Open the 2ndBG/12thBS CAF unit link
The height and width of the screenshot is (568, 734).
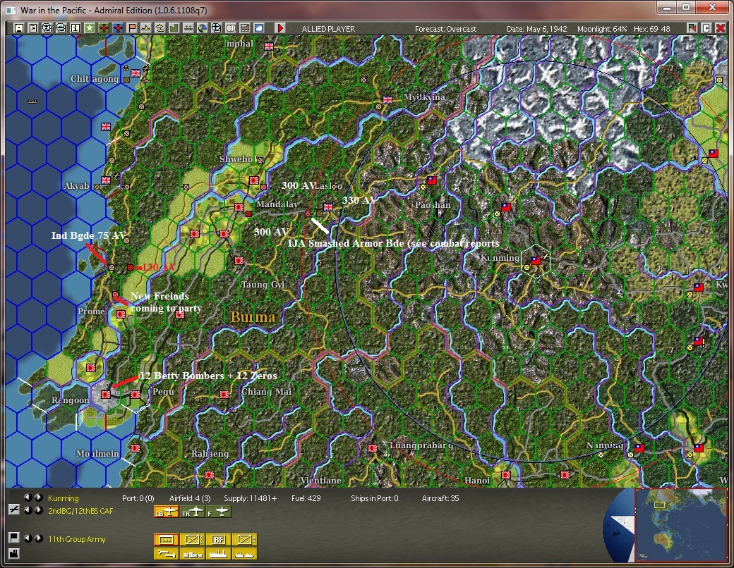pyautogui.click(x=80, y=511)
